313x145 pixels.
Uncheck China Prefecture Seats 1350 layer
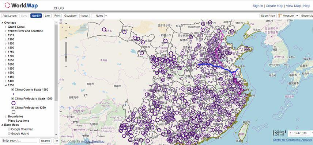pos(13,98)
